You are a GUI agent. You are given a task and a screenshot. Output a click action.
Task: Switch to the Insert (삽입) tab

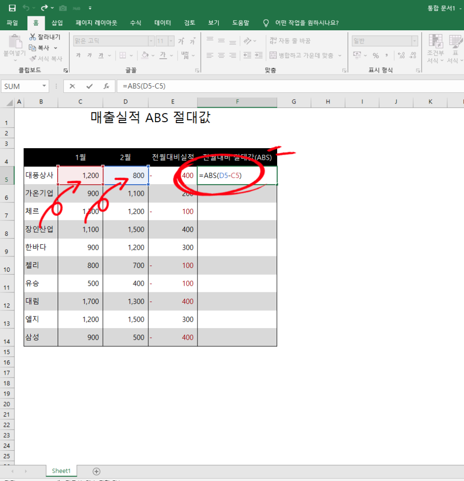click(57, 23)
